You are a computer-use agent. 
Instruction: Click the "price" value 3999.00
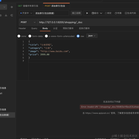45,54
